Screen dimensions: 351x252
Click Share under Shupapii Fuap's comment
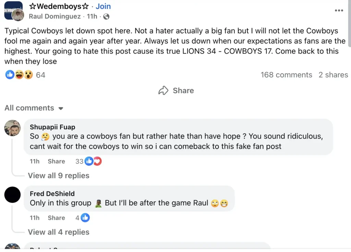click(x=56, y=161)
